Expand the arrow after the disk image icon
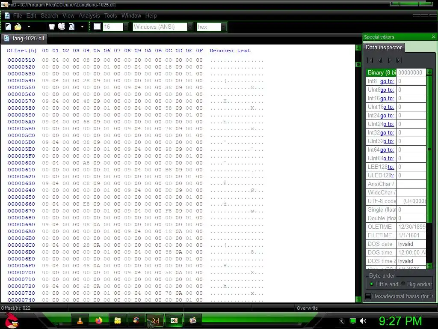This screenshot has width=438, height=329. [x=82, y=27]
